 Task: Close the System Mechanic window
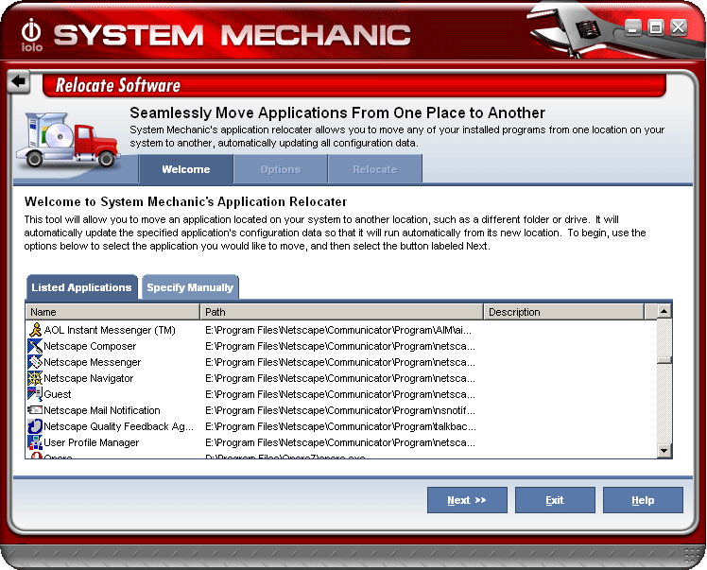point(679,27)
